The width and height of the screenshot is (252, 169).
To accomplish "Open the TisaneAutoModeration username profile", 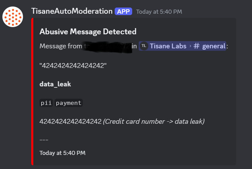I will (72, 11).
